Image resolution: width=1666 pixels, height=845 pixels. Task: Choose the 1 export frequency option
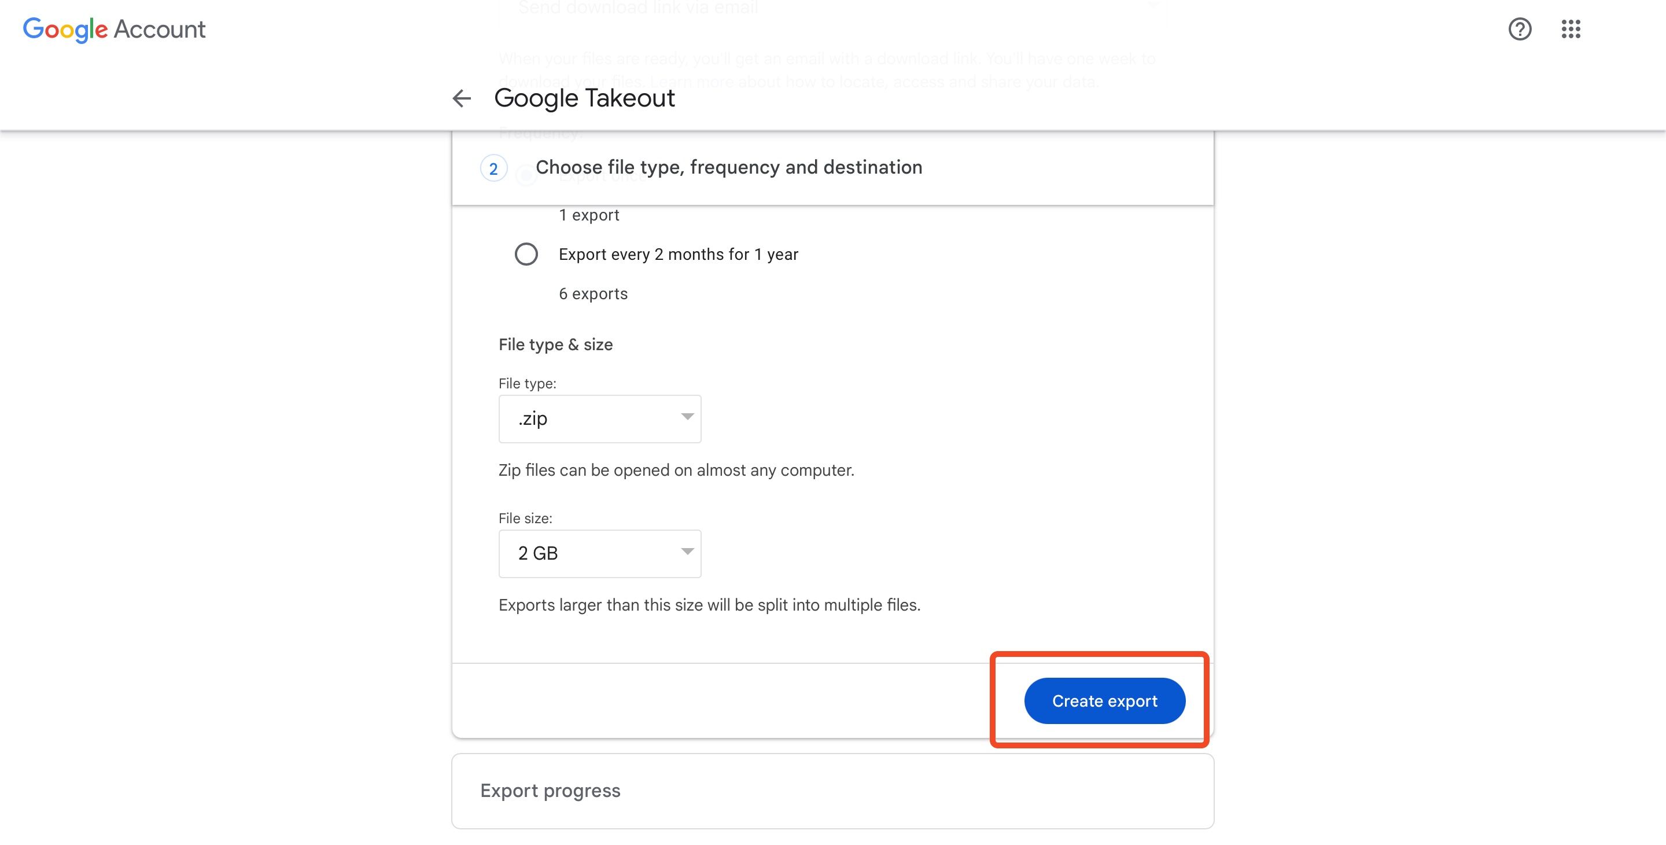589,215
